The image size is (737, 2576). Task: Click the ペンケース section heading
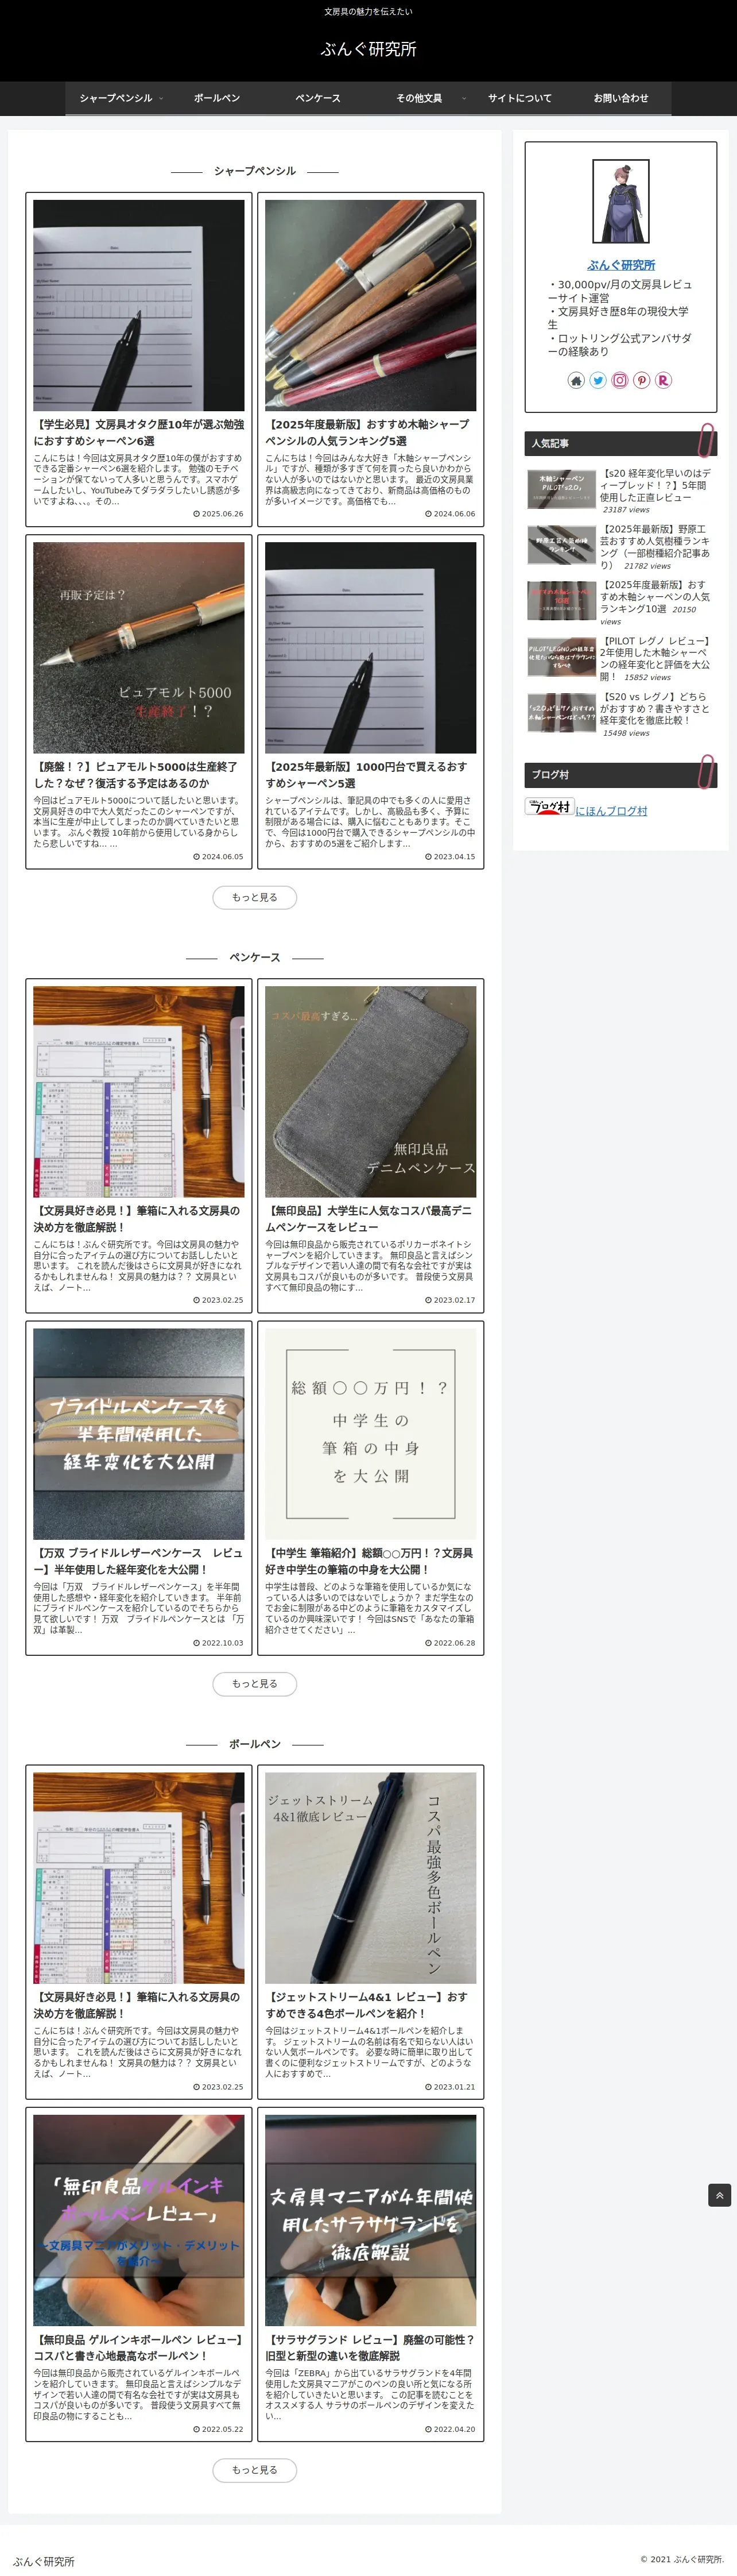pyautogui.click(x=255, y=957)
